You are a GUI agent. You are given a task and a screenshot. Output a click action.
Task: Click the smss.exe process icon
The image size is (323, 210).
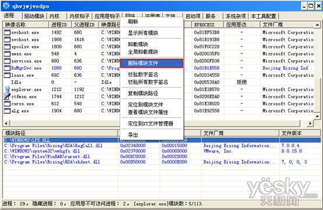(x=7, y=54)
